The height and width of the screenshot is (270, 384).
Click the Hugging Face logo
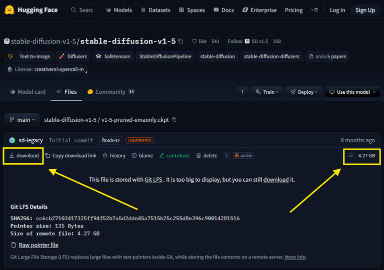click(x=9, y=10)
